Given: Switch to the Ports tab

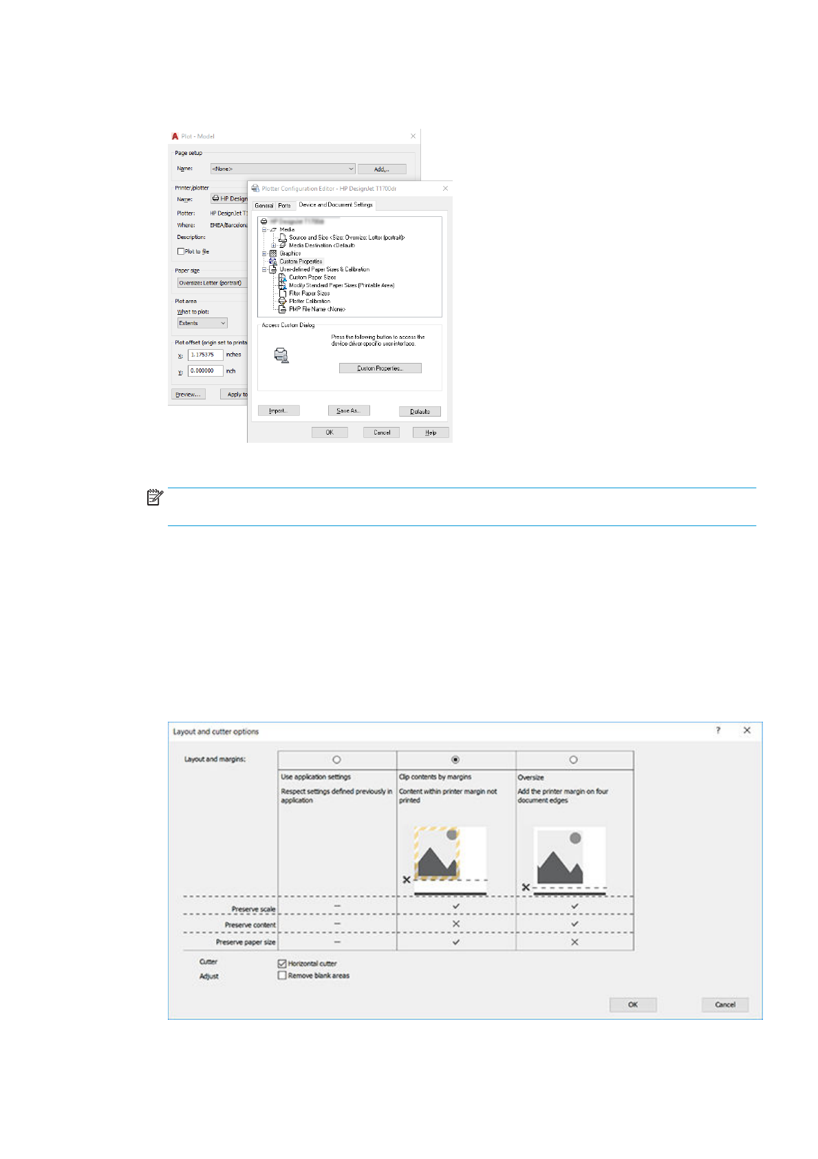Looking at the screenshot, I should [284, 206].
